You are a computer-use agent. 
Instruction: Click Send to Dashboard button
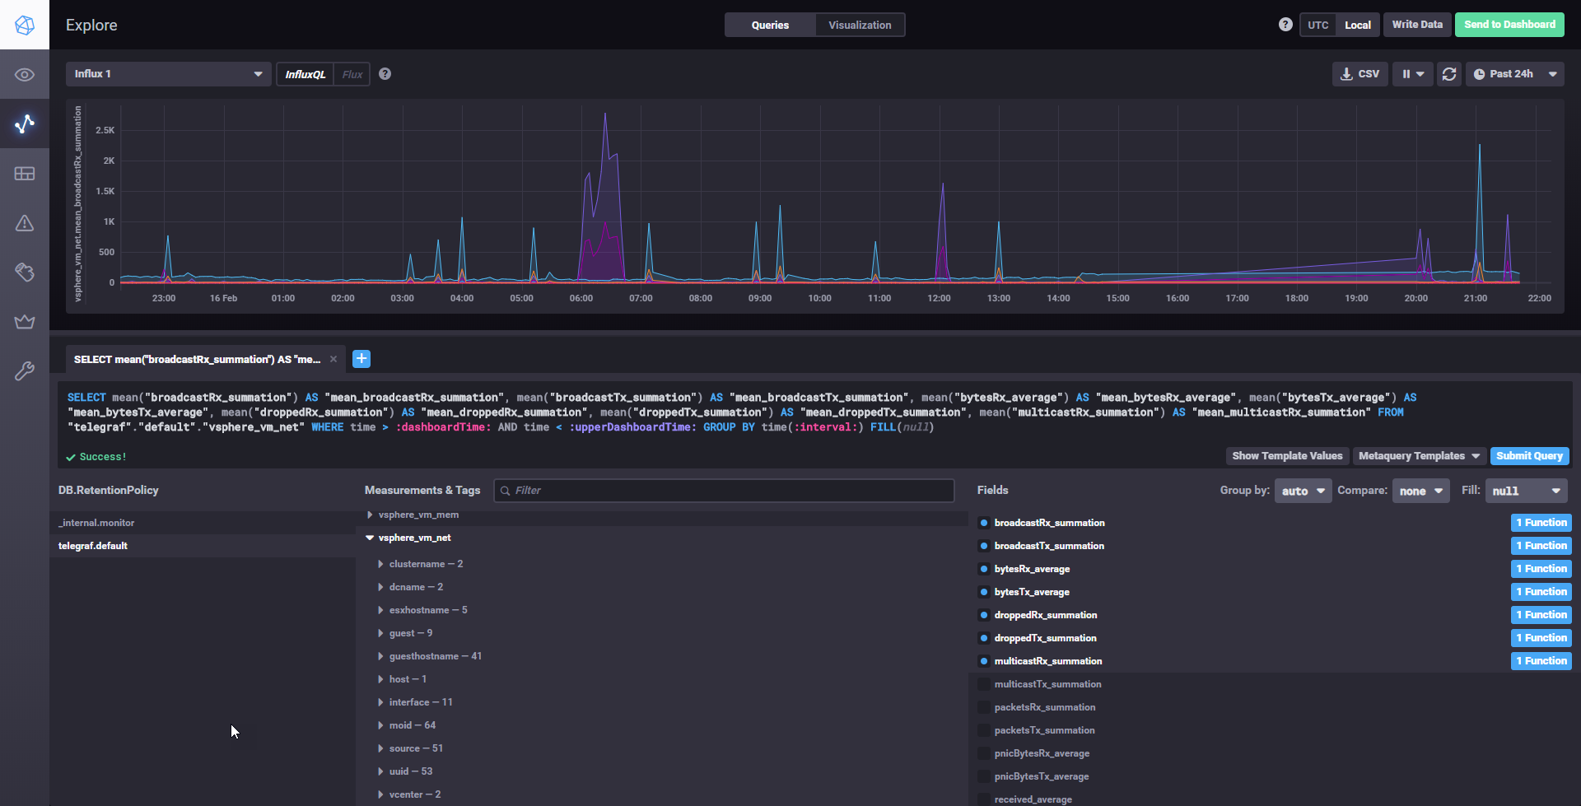click(x=1509, y=25)
